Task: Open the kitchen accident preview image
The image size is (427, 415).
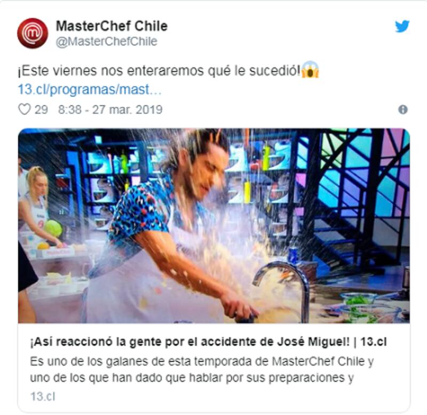Action: tap(214, 225)
